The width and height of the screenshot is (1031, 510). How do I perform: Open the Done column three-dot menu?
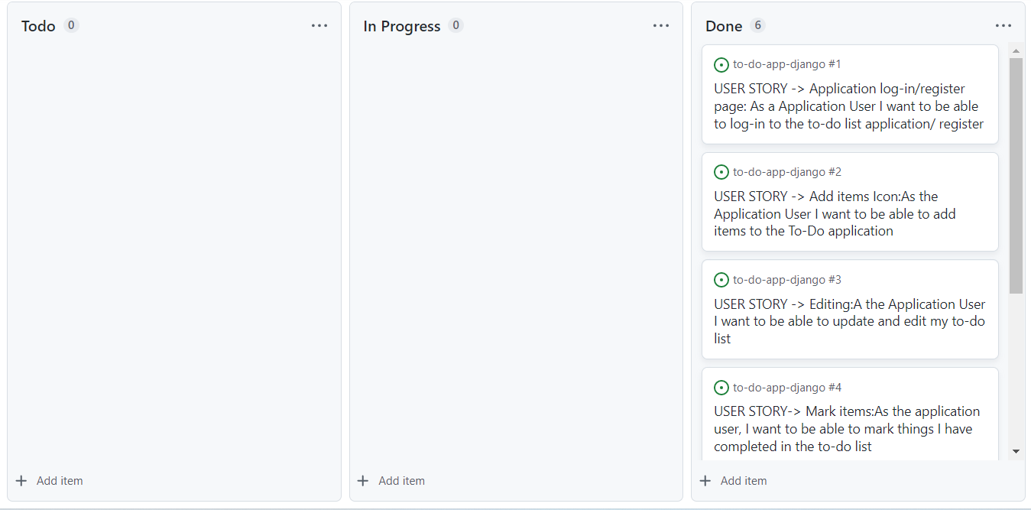tap(1003, 26)
